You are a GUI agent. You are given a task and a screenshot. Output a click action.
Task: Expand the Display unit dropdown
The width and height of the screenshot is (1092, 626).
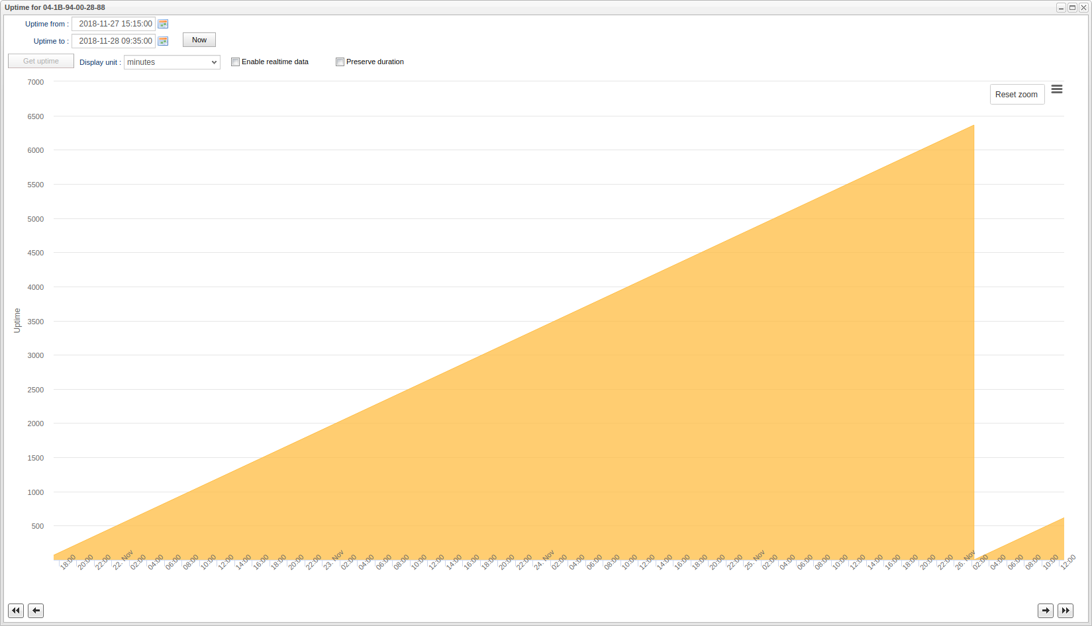(x=172, y=62)
